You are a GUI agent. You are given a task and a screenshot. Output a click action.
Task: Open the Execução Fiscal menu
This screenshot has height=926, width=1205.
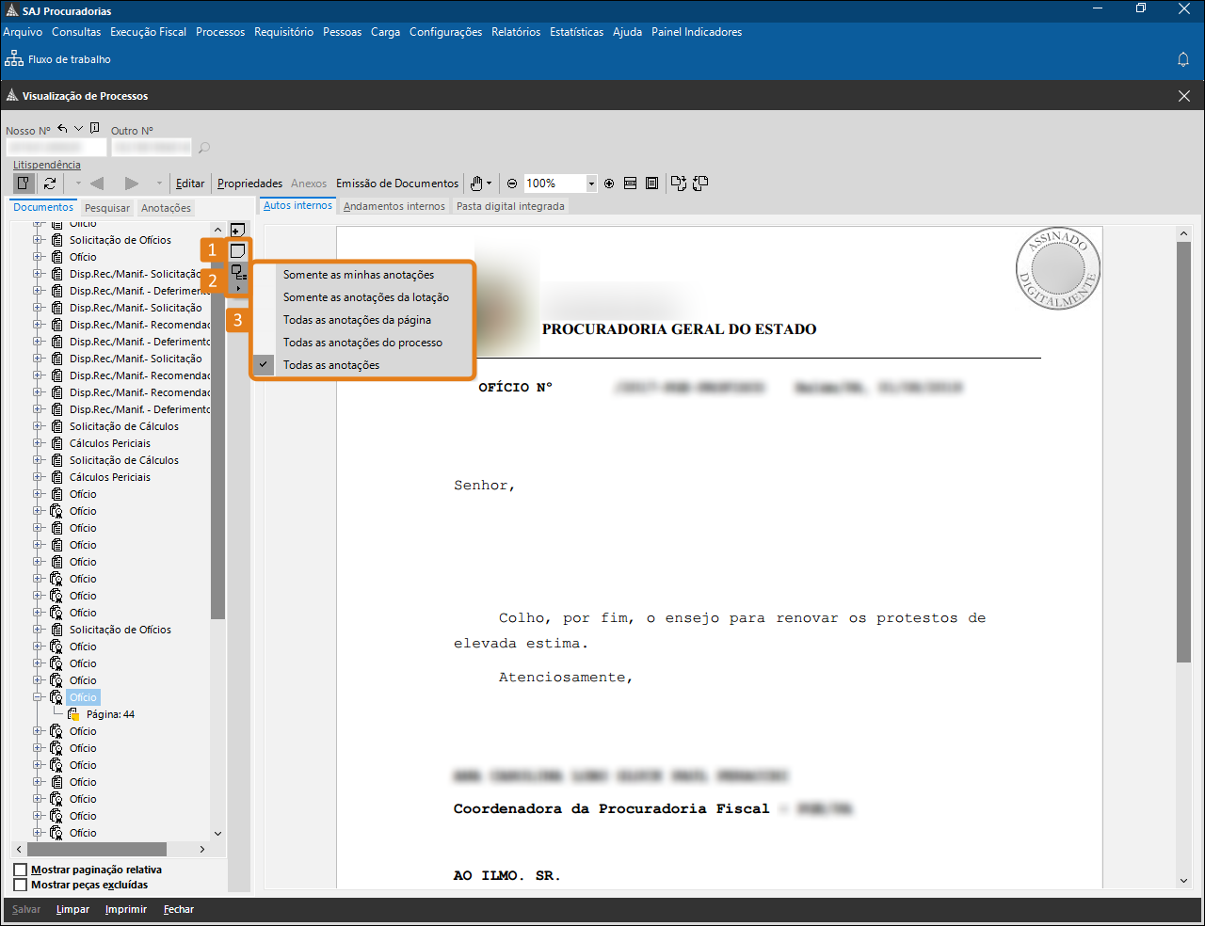click(x=148, y=32)
